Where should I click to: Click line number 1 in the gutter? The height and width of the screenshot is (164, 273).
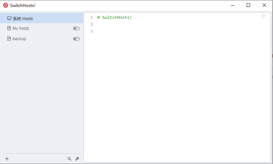92,17
